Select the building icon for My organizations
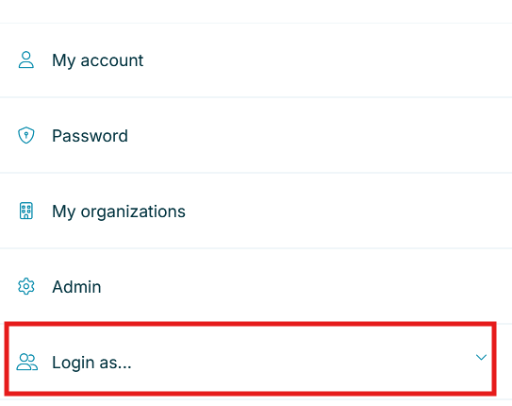 coord(26,211)
